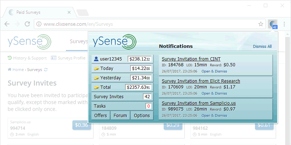Viewport: 291px width, 145px height.
Task: Click the Notifications heading in popup
Action: pyautogui.click(x=176, y=46)
